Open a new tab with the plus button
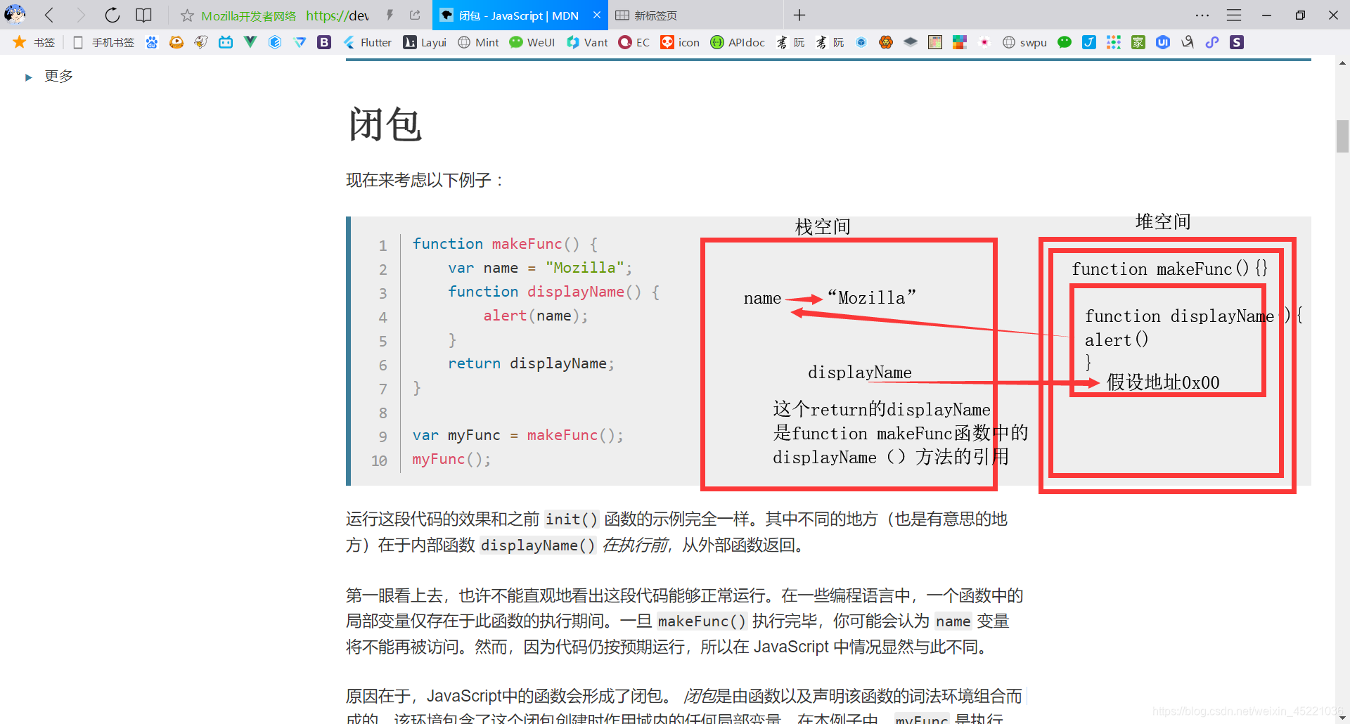The image size is (1350, 724). pos(799,15)
